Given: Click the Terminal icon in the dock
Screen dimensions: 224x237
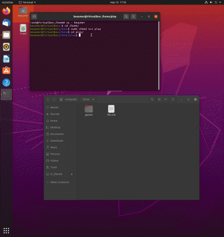Looking at the screenshot, I should pyautogui.click(x=6, y=94).
